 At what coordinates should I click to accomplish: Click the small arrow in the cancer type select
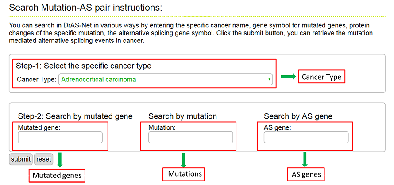(x=270, y=80)
